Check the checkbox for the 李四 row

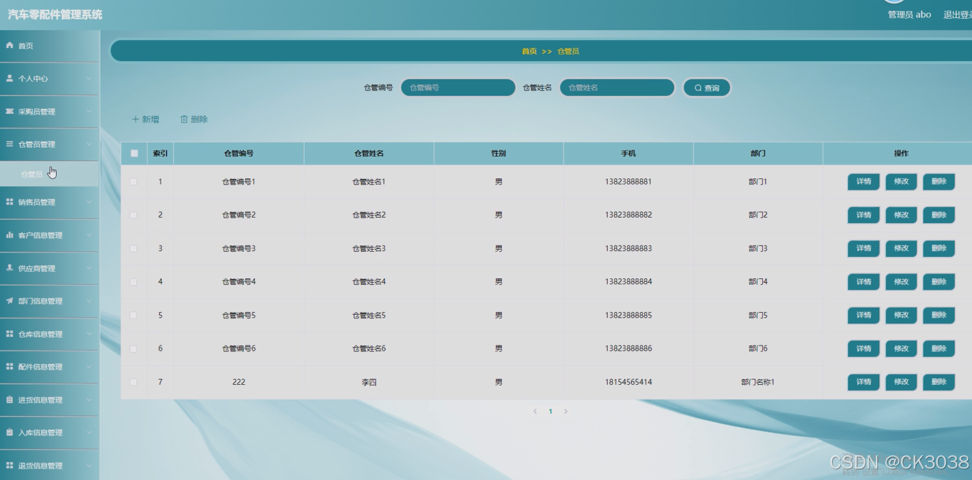point(133,381)
